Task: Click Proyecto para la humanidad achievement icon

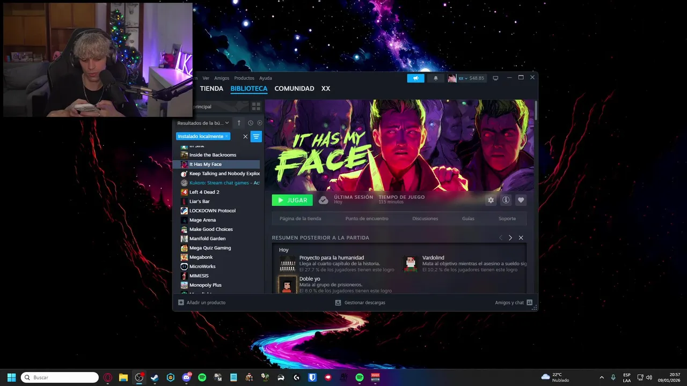Action: (x=288, y=263)
